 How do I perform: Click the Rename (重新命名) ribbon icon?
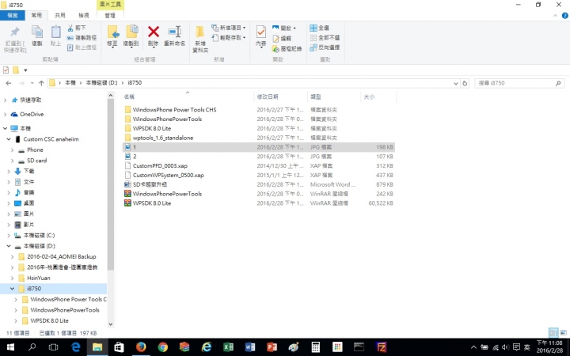click(174, 32)
